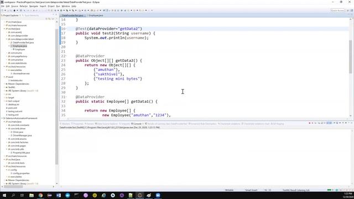Select Employee.java in Project Explorer
Viewport: 354px width, 199px height.
point(20,46)
